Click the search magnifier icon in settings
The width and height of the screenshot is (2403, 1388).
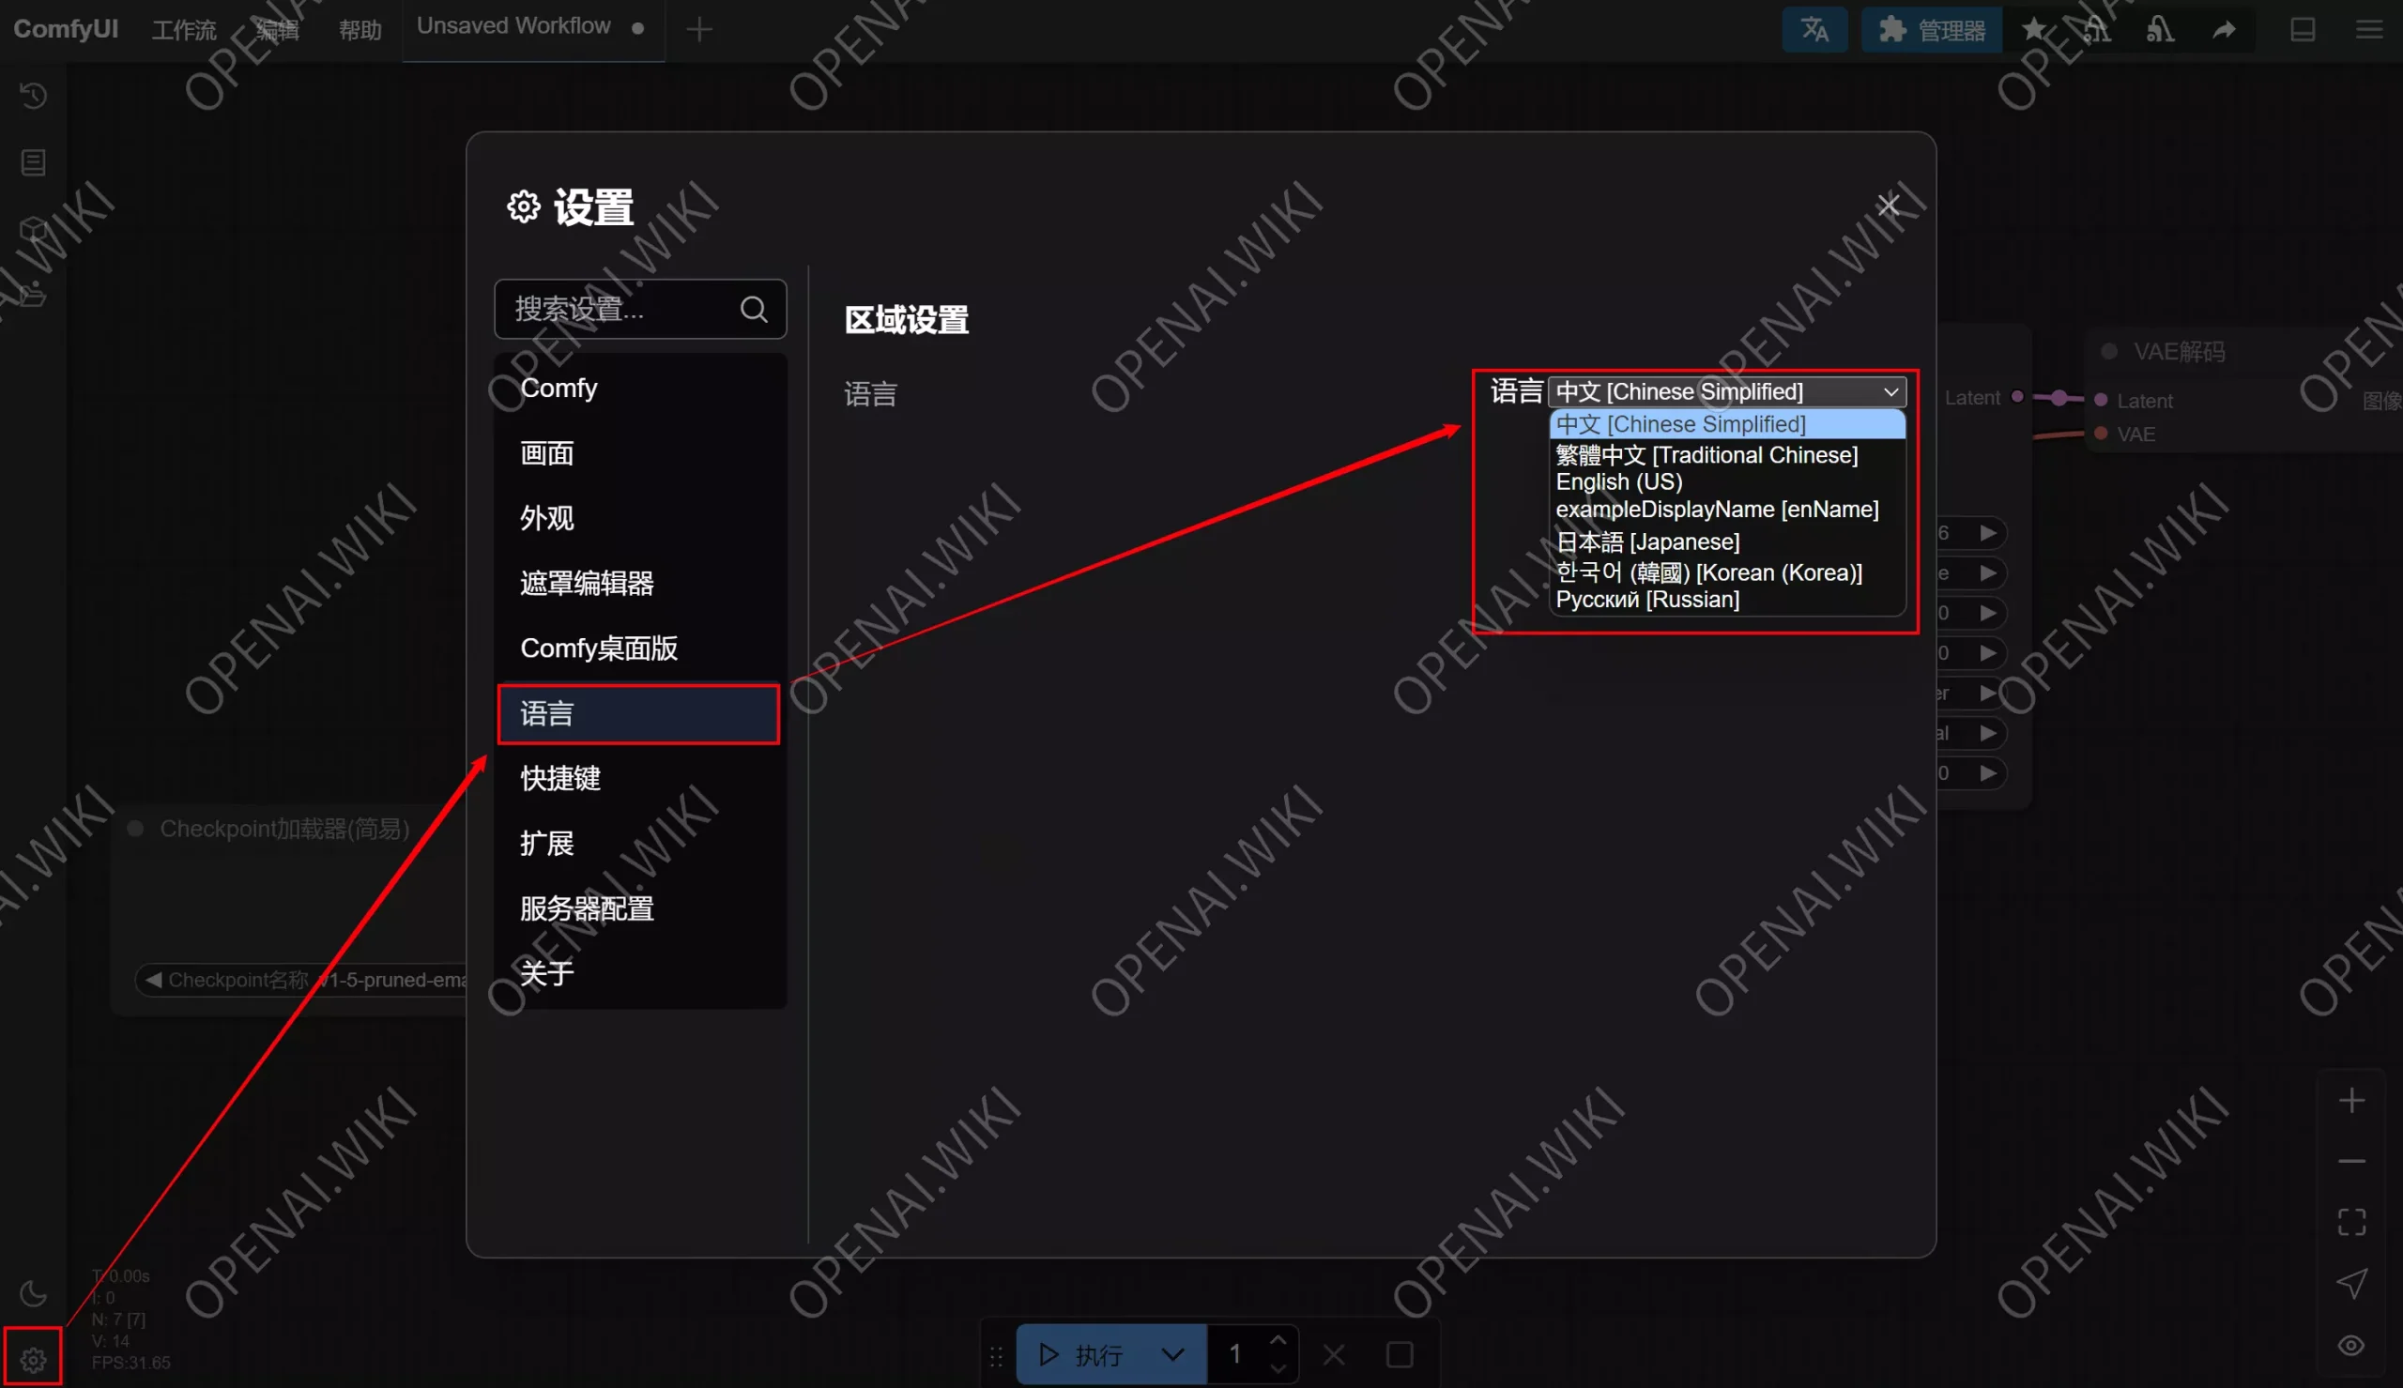754,309
